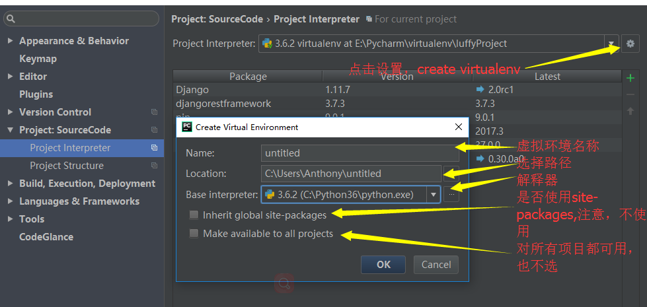This screenshot has width=647, height=307.
Task: Click the Python icon in the Project Interpreter field
Action: 268,44
